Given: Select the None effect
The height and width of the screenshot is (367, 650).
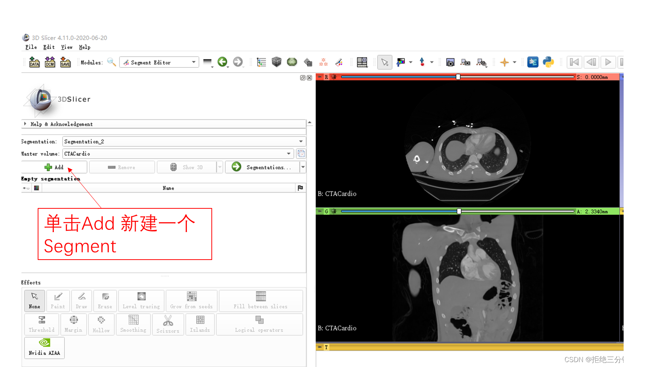Looking at the screenshot, I should (x=34, y=301).
